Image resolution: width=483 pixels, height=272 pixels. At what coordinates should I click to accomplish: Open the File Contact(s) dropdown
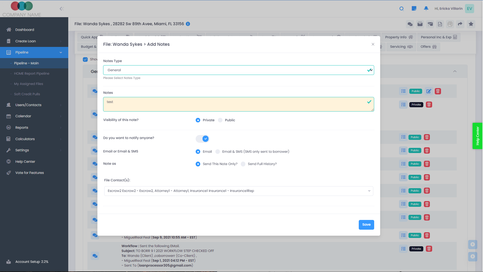click(238, 191)
